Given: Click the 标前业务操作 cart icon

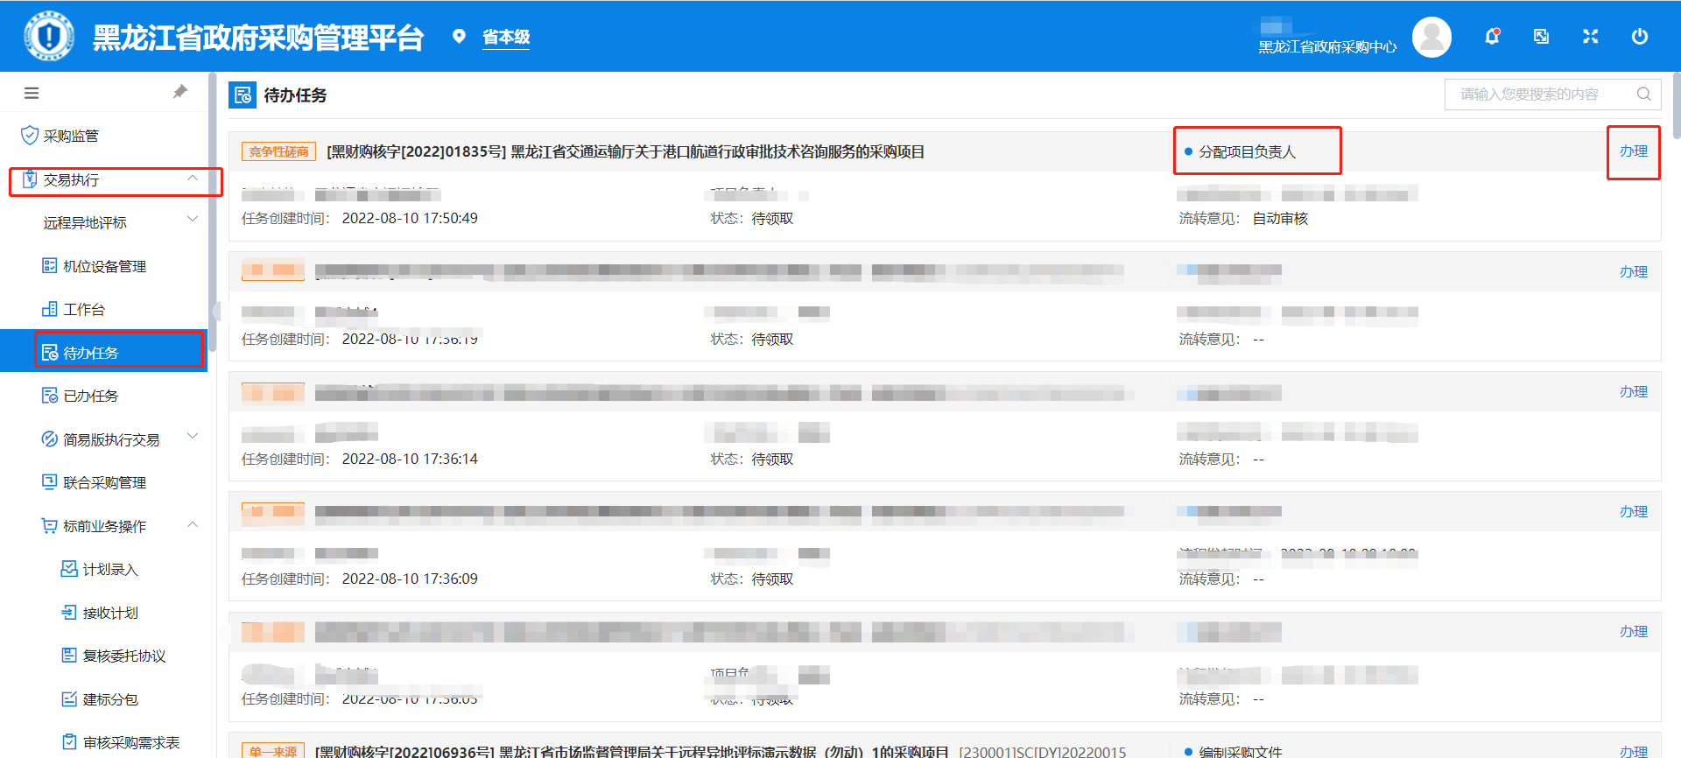Looking at the screenshot, I should pyautogui.click(x=50, y=525).
